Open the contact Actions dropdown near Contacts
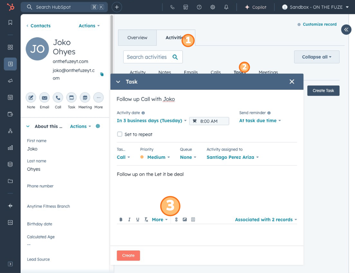 click(89, 26)
